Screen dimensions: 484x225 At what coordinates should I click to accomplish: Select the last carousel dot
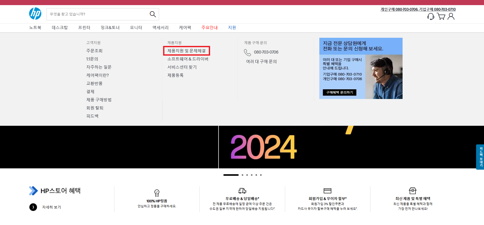(261, 175)
